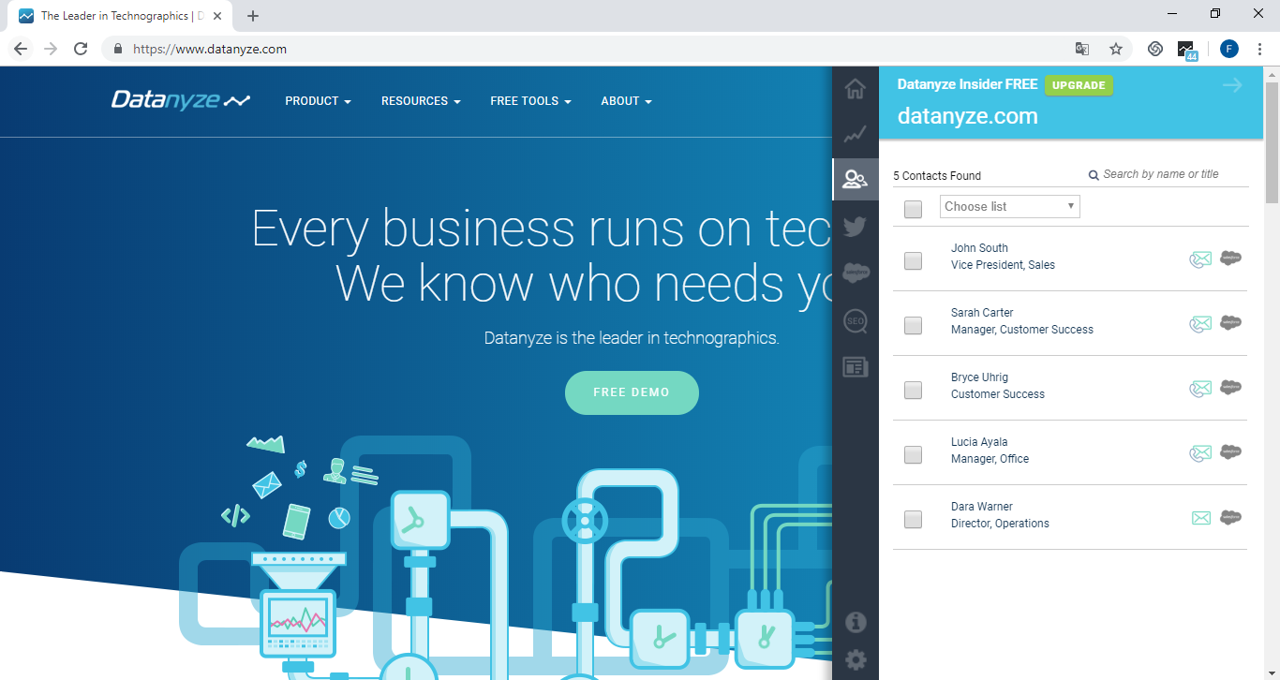Click the email icon for Sarah Carter
The image size is (1280, 680).
click(x=1200, y=324)
